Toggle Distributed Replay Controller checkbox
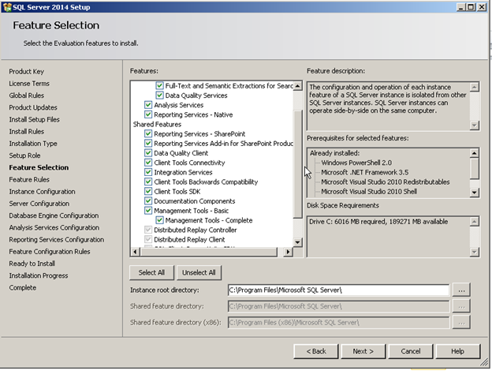This screenshot has height=371, width=492. 148,230
